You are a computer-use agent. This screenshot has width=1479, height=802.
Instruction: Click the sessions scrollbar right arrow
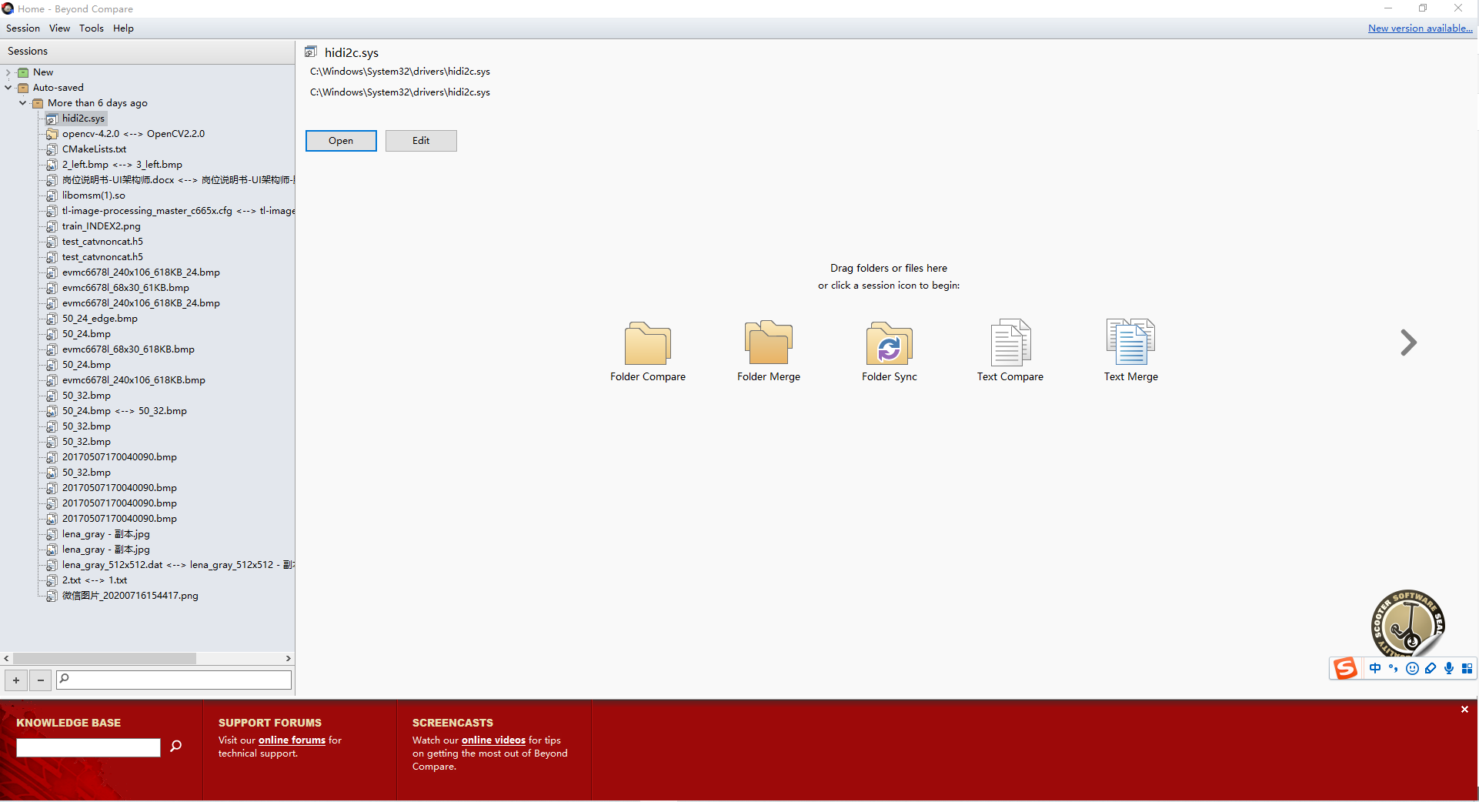pyautogui.click(x=289, y=659)
